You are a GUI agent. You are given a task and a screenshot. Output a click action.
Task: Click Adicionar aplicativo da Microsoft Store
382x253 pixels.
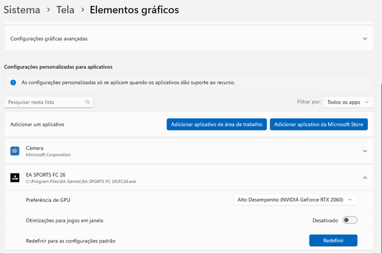click(x=319, y=125)
